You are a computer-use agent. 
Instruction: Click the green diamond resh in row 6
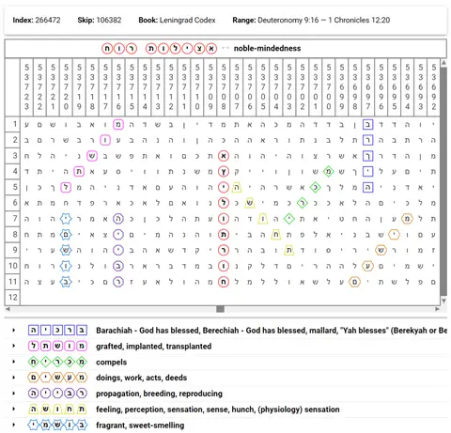tap(302, 203)
